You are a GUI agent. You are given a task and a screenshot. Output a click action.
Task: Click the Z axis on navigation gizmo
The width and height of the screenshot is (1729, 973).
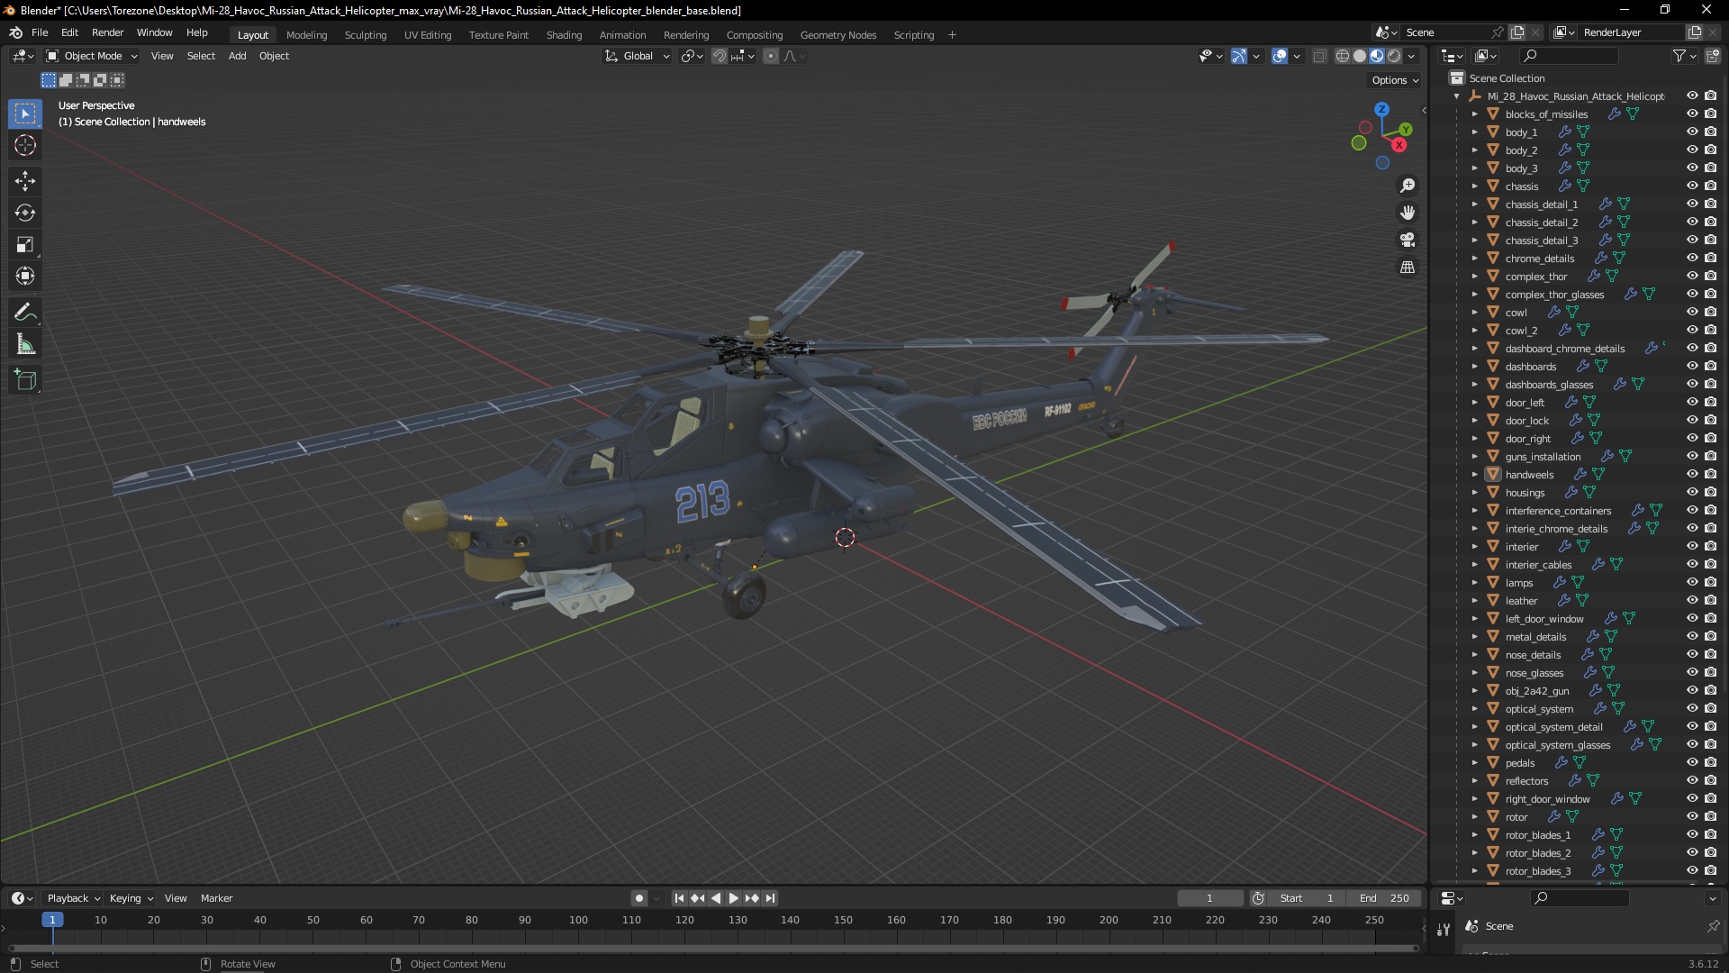pos(1381,109)
